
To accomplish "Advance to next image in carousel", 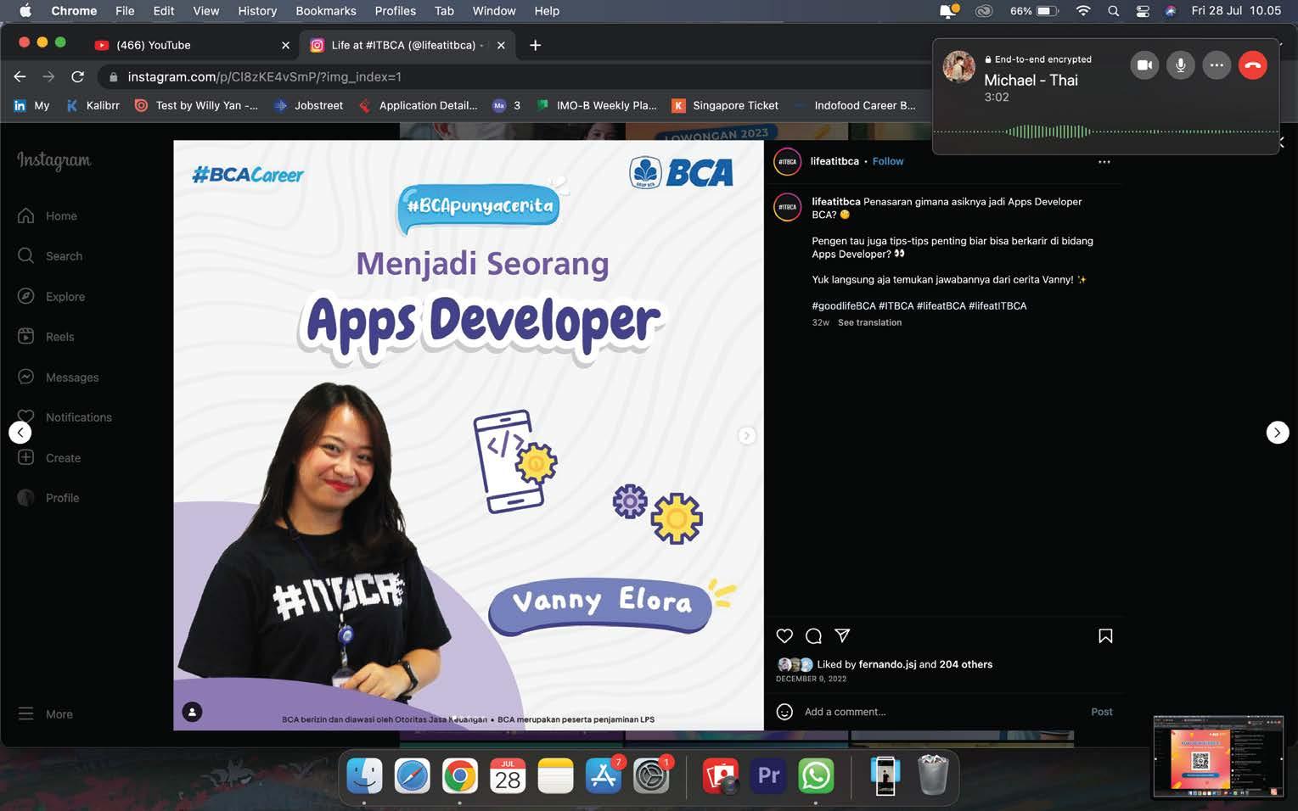I will pos(746,435).
